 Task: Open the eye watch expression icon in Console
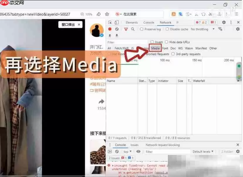(138, 152)
